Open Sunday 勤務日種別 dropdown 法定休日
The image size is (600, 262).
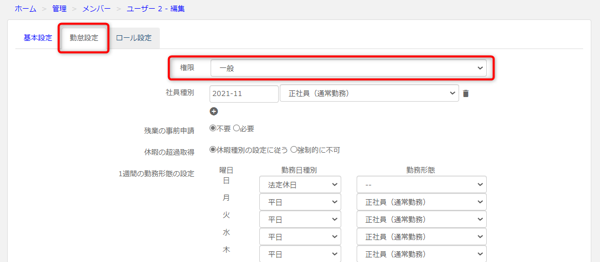[300, 184]
